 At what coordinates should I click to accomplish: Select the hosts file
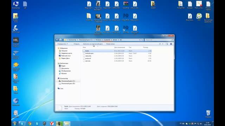pyautogui.click(x=117, y=51)
